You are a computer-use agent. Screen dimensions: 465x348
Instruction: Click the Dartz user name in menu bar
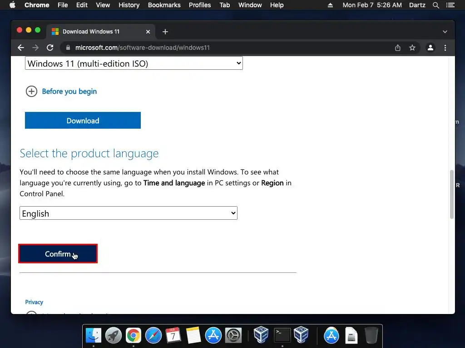click(x=417, y=5)
